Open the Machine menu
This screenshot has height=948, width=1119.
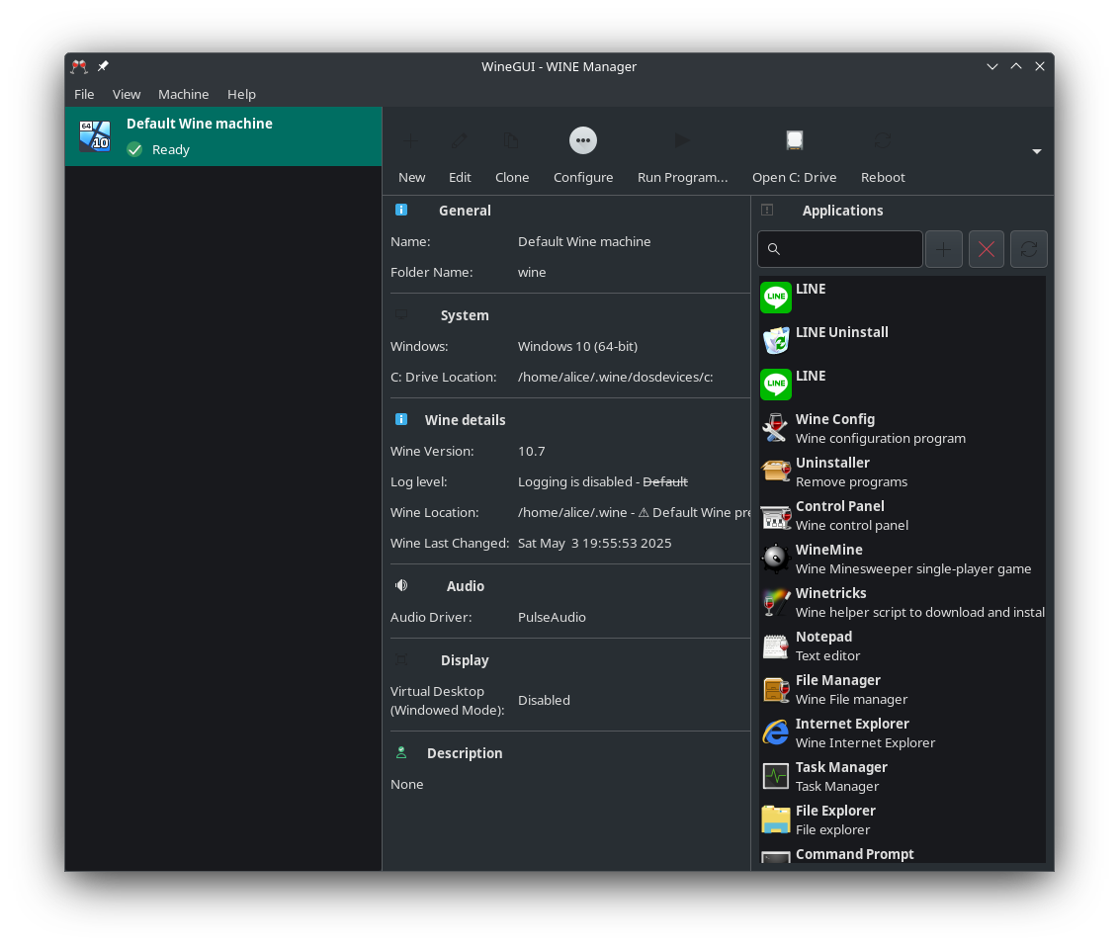click(183, 94)
